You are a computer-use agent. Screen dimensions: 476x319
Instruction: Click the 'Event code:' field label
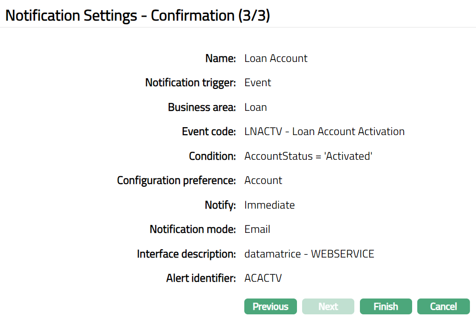point(209,132)
